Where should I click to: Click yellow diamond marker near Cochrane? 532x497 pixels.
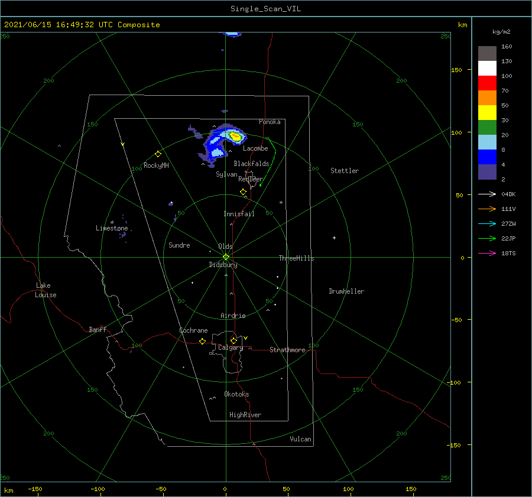coord(202,341)
